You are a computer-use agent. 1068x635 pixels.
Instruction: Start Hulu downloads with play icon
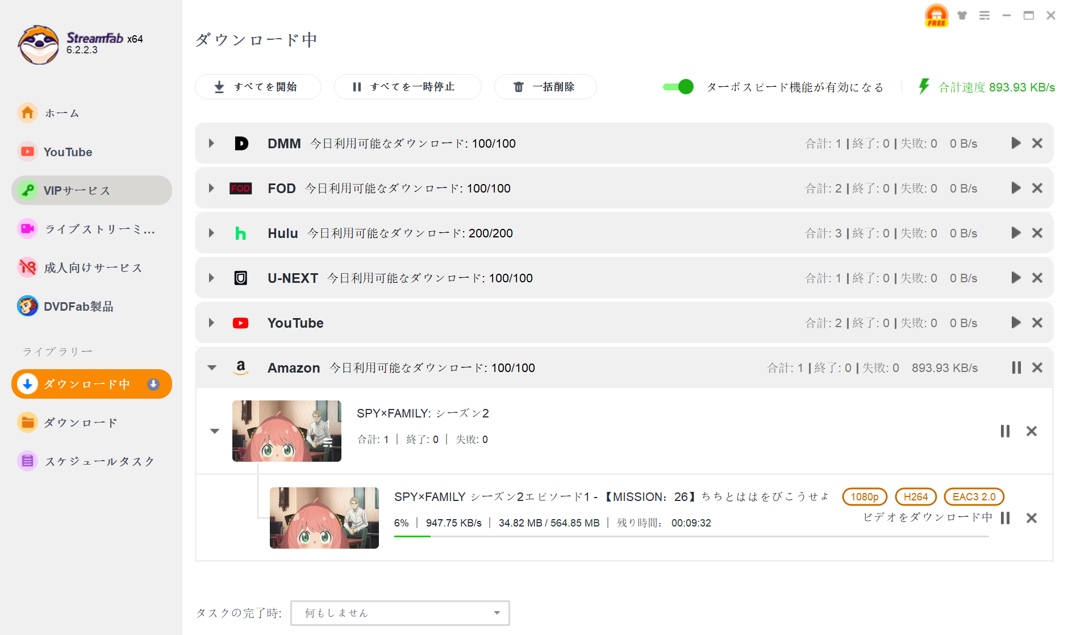click(x=1016, y=233)
